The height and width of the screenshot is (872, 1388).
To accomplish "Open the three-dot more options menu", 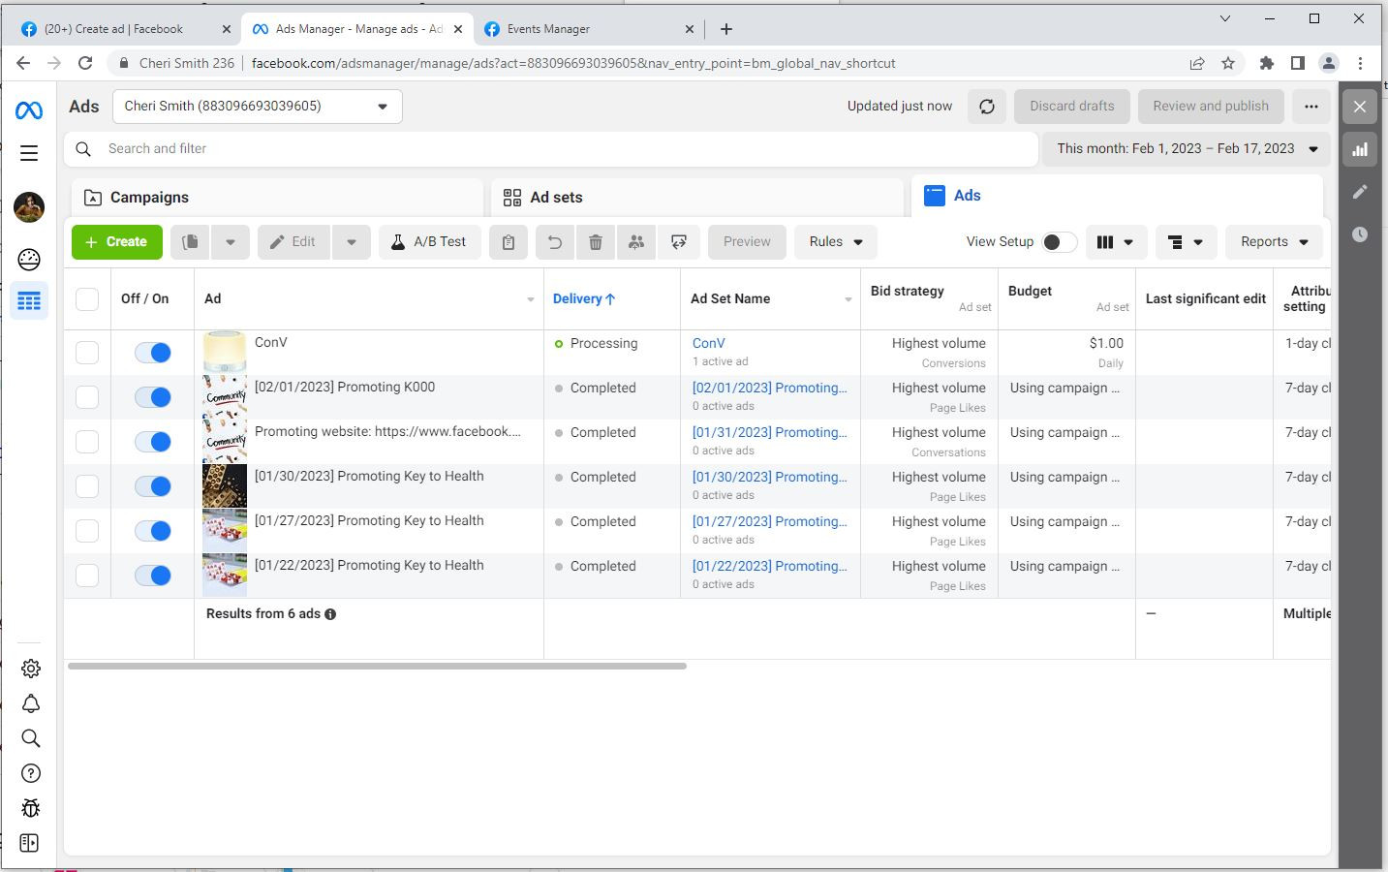I will 1311,107.
